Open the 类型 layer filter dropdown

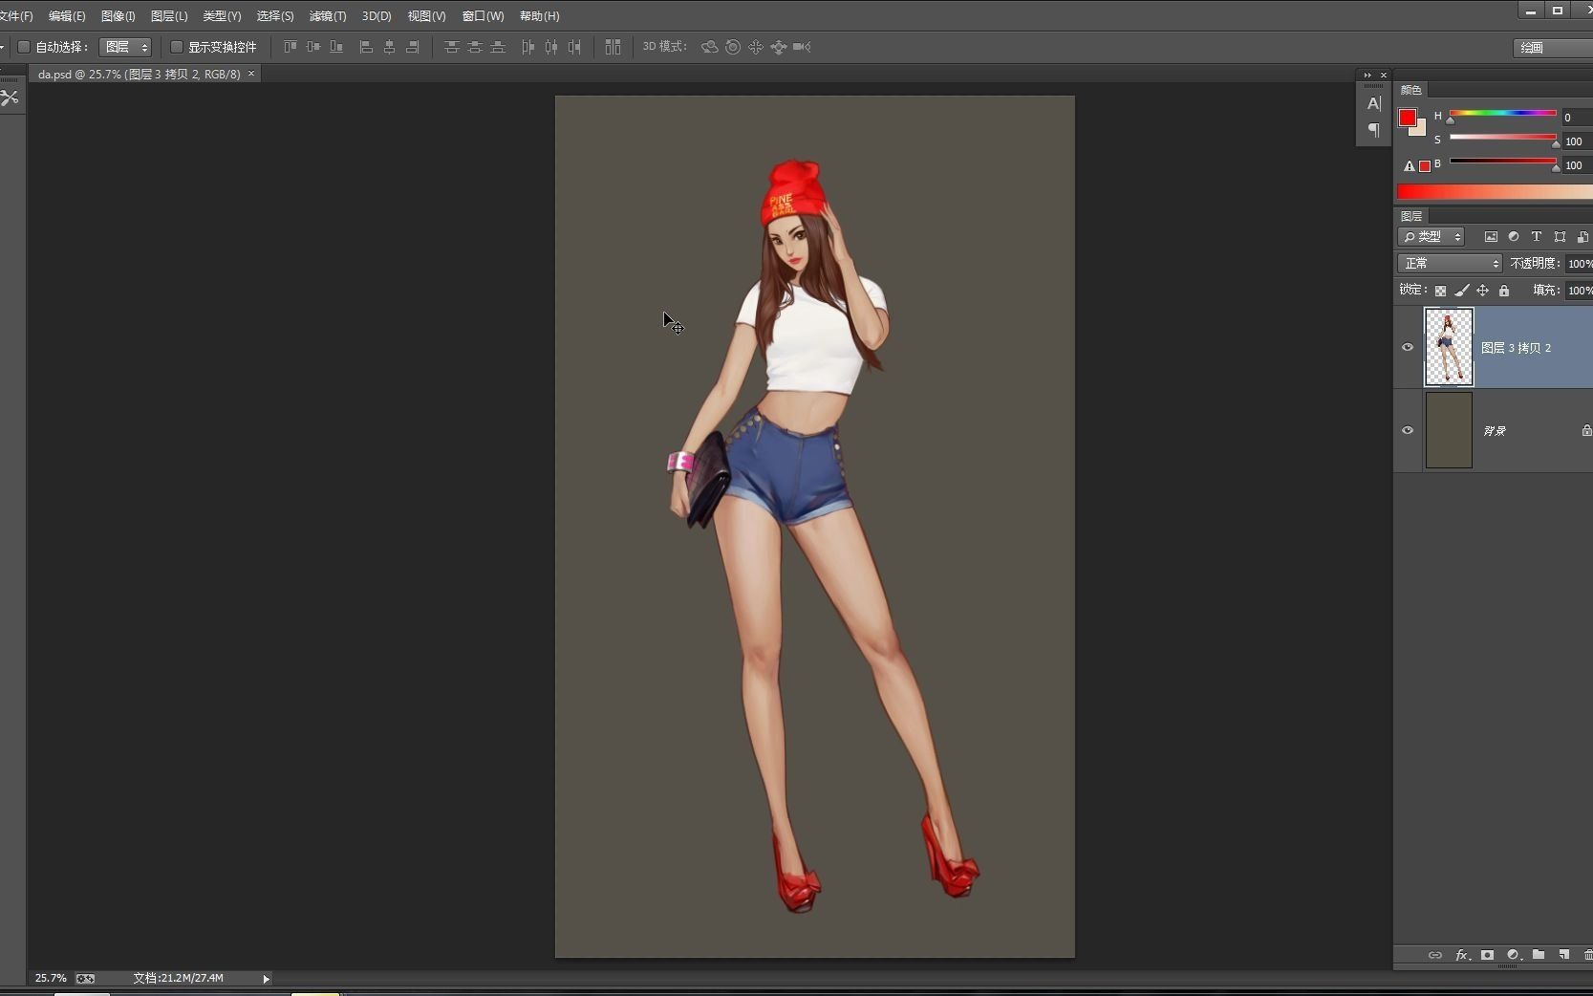(x=1431, y=236)
